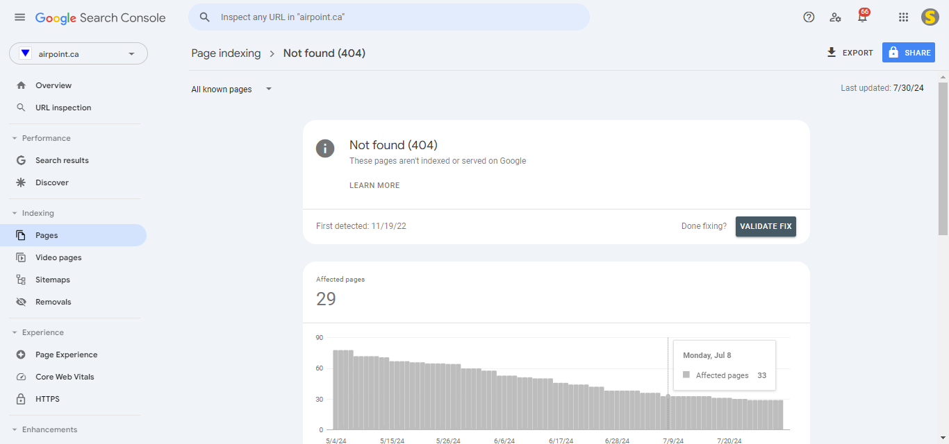This screenshot has height=444, width=949.
Task: Click the Affected pages count 29
Action: [x=326, y=299]
